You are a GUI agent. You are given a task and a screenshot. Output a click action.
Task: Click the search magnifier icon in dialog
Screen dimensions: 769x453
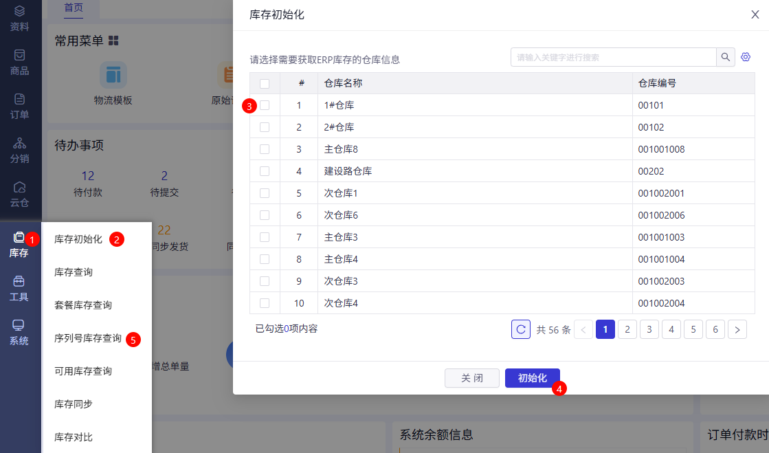725,58
